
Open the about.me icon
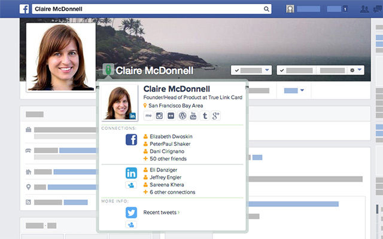pyautogui.click(x=148, y=115)
